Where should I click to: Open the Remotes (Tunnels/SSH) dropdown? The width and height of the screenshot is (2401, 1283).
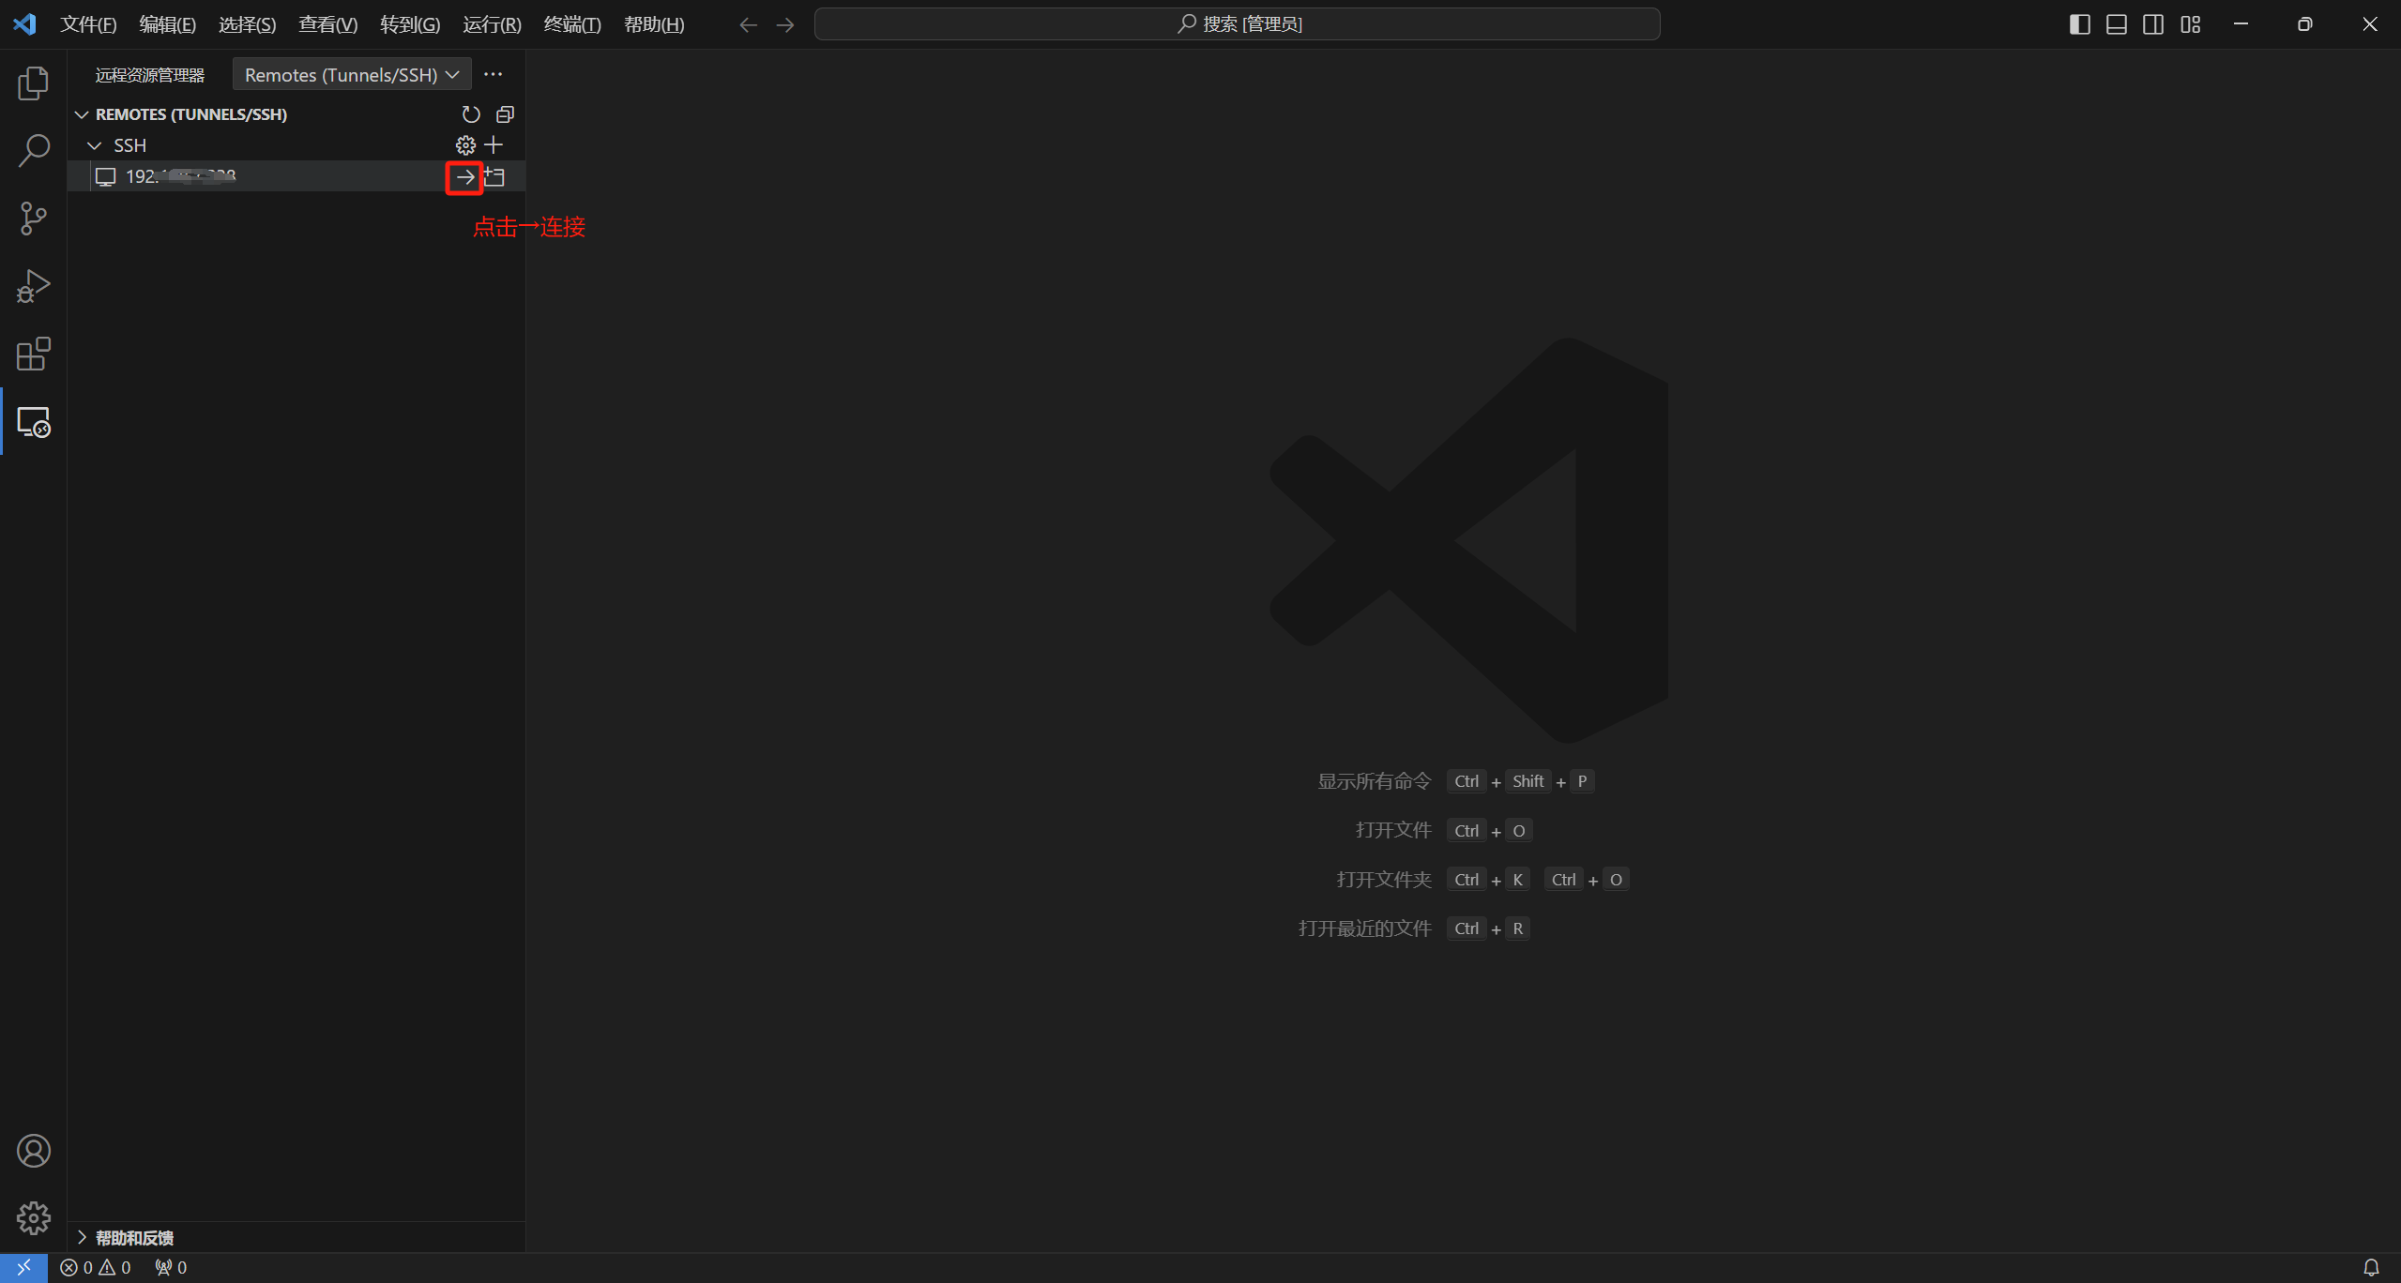(x=351, y=75)
